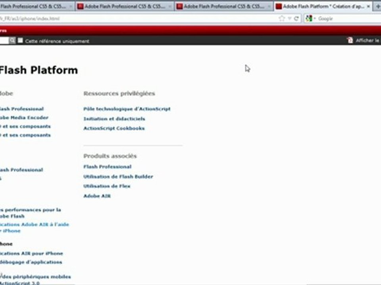This screenshot has width=381, height=285.
Task: Open the Adobe AIR à l'aide iPhone link
Action: tap(34, 228)
